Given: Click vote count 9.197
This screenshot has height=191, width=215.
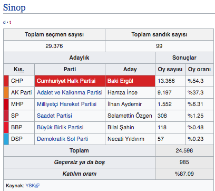Looking at the screenshot, I should (164, 92).
